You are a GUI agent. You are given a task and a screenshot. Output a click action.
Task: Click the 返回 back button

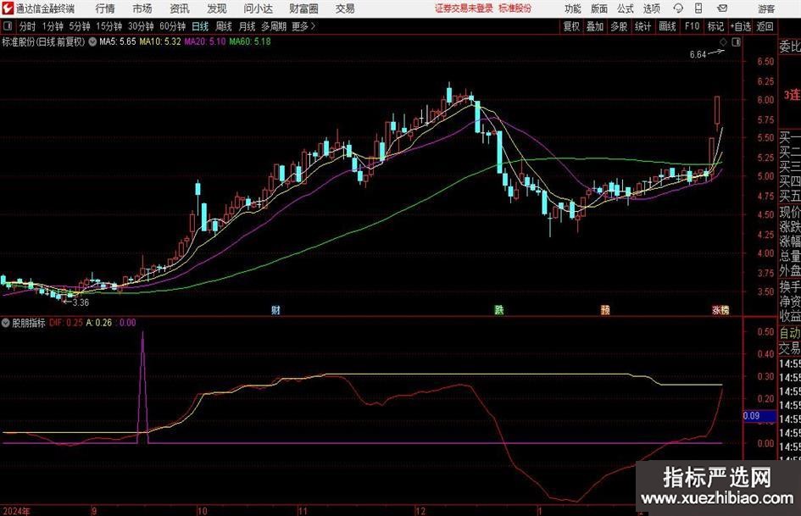coord(765,26)
